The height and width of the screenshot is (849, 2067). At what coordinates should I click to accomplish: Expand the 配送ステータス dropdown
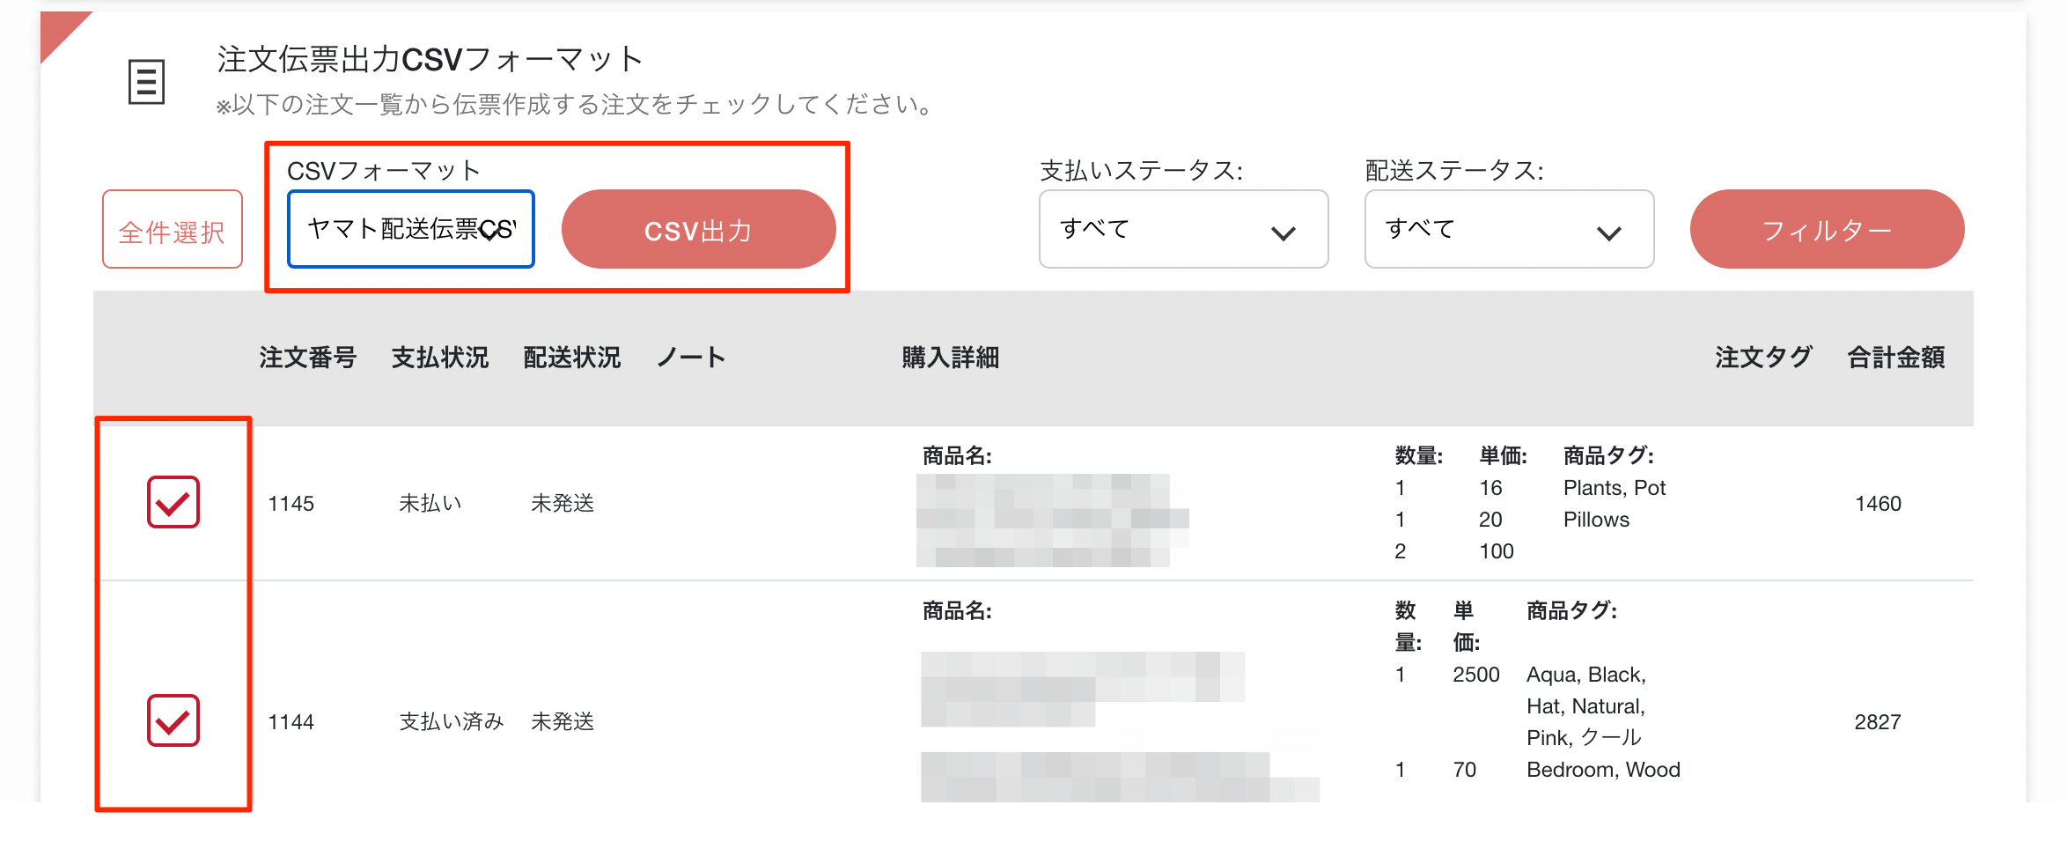[1509, 229]
